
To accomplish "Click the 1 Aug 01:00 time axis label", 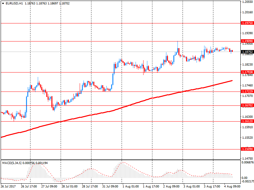I will [130, 187].
